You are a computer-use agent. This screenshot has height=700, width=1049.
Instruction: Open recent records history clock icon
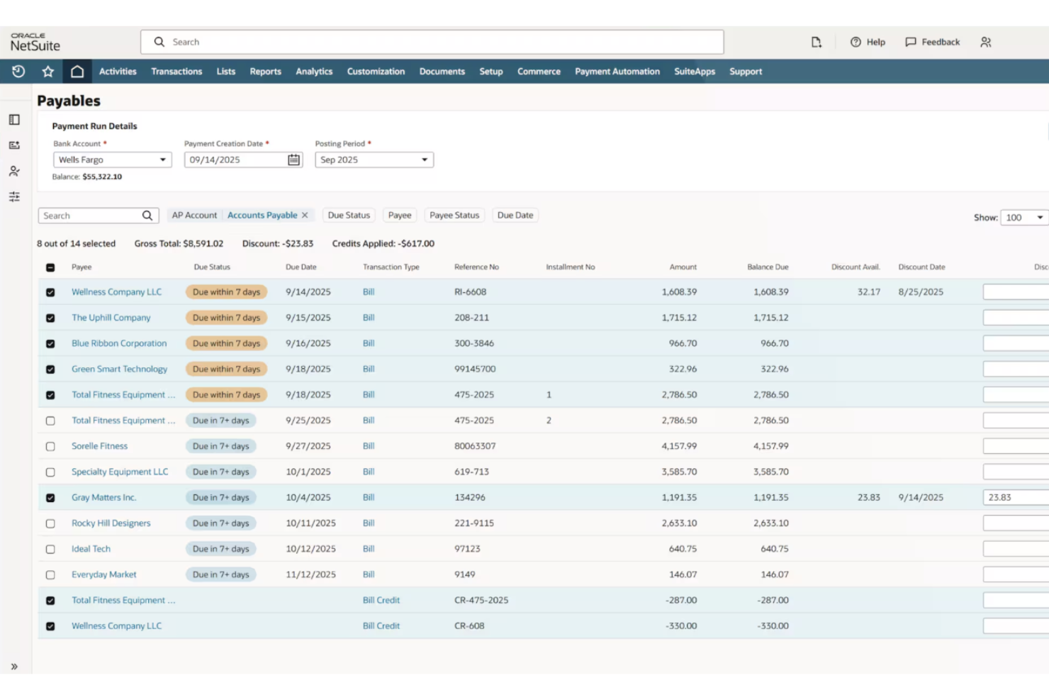(18, 71)
